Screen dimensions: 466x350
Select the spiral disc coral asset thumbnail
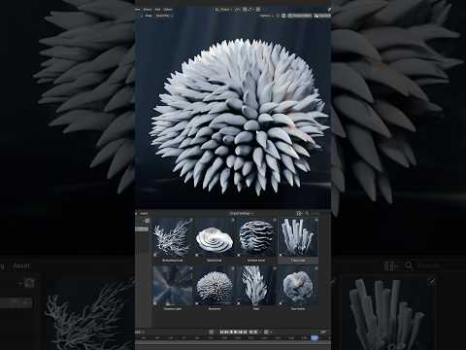tap(215, 238)
